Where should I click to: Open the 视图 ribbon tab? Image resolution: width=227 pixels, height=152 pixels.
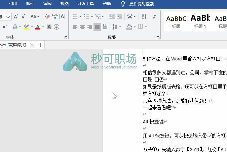pyautogui.click(x=65, y=4)
